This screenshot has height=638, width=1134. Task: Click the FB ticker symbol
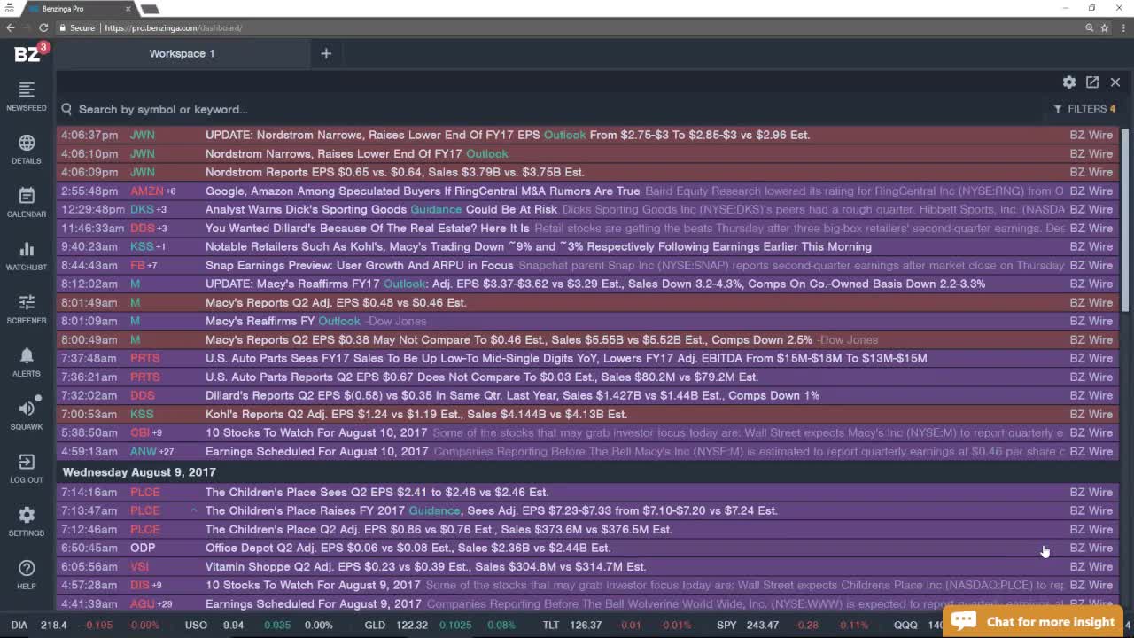click(137, 265)
